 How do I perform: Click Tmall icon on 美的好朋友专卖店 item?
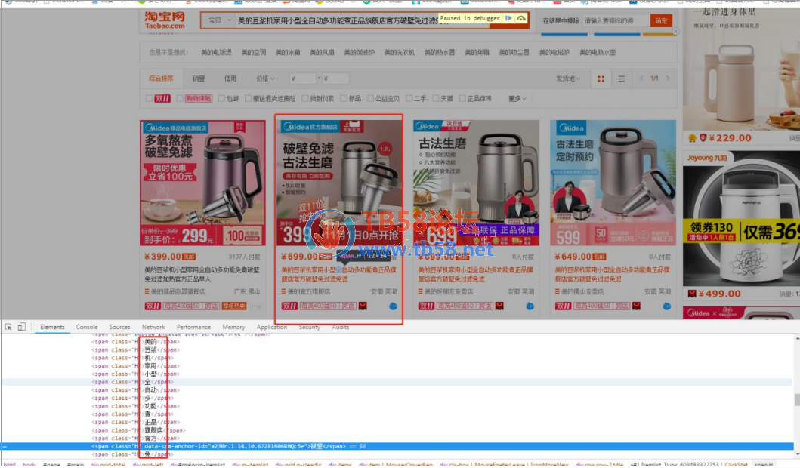coord(499,306)
